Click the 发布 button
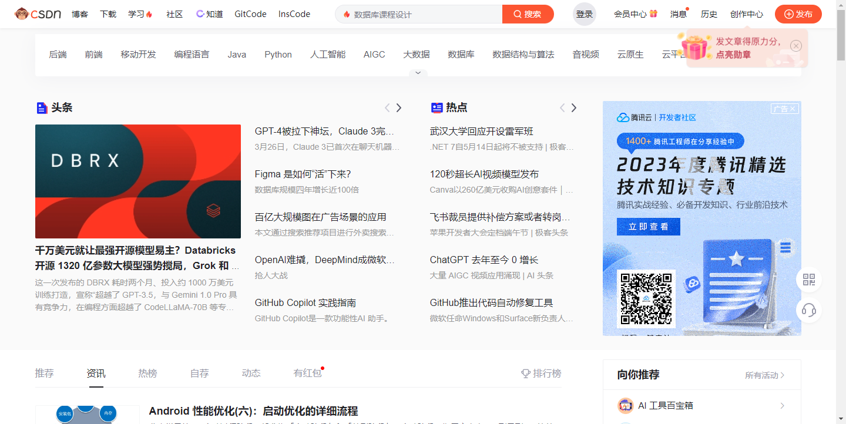The width and height of the screenshot is (846, 424). [798, 14]
